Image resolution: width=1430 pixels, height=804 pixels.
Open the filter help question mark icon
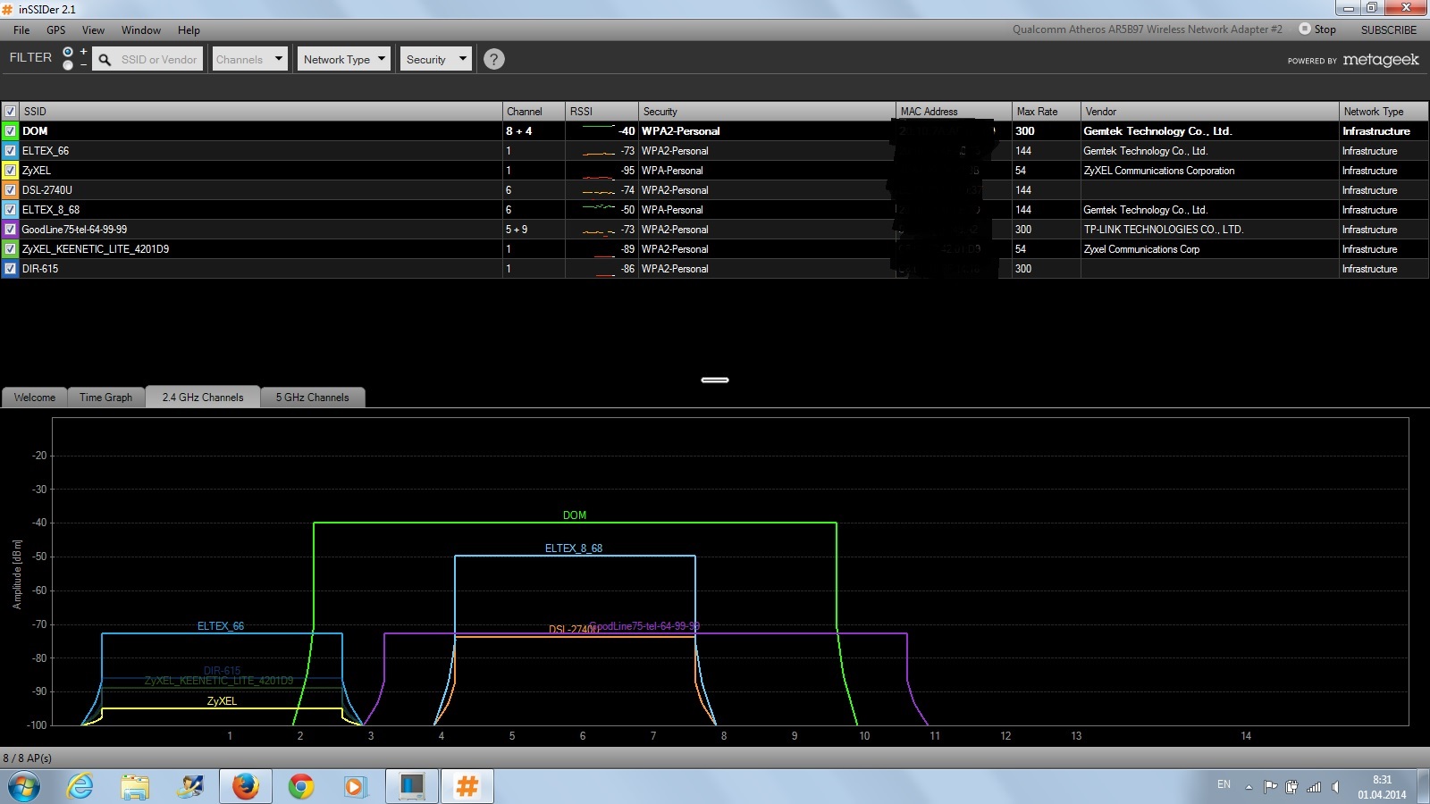493,59
